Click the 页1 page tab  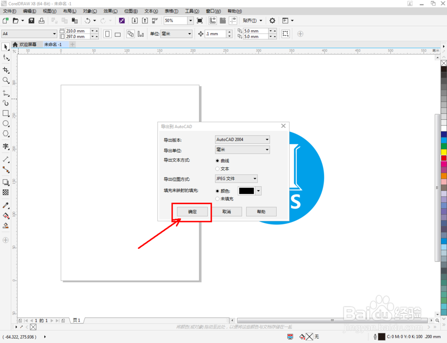point(77,320)
